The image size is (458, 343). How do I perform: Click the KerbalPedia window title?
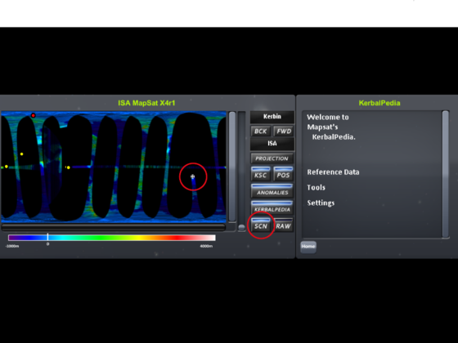(x=379, y=103)
